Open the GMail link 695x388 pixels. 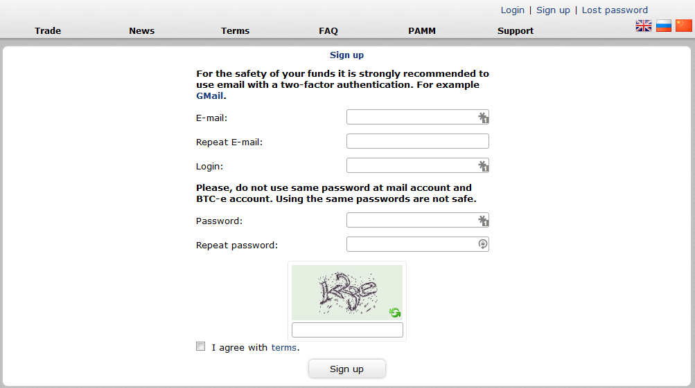click(x=210, y=96)
